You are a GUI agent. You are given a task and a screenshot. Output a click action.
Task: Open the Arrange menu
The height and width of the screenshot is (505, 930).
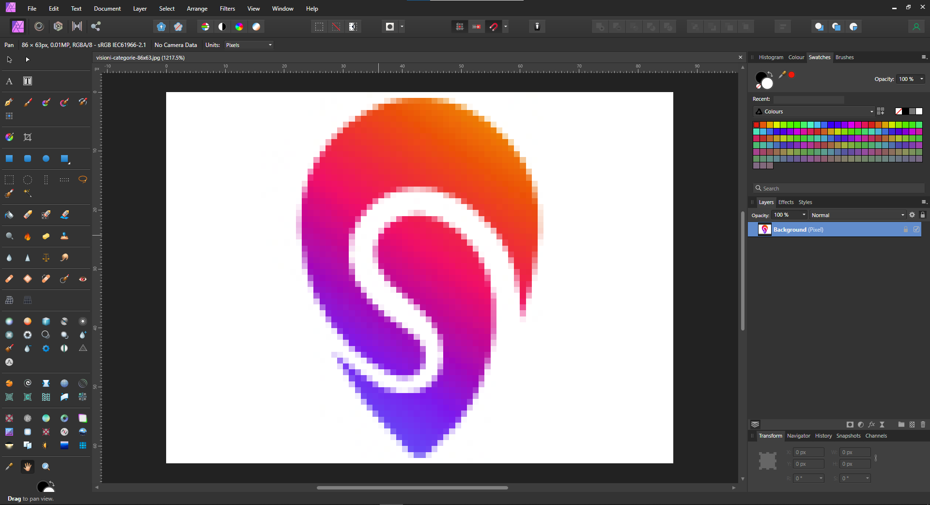pos(197,9)
